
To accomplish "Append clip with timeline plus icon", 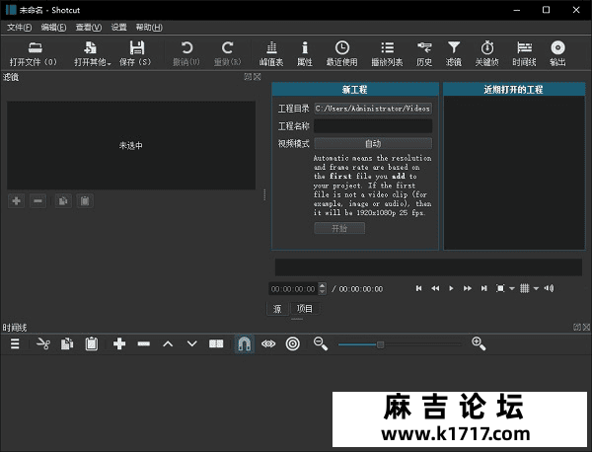I will pyautogui.click(x=119, y=344).
